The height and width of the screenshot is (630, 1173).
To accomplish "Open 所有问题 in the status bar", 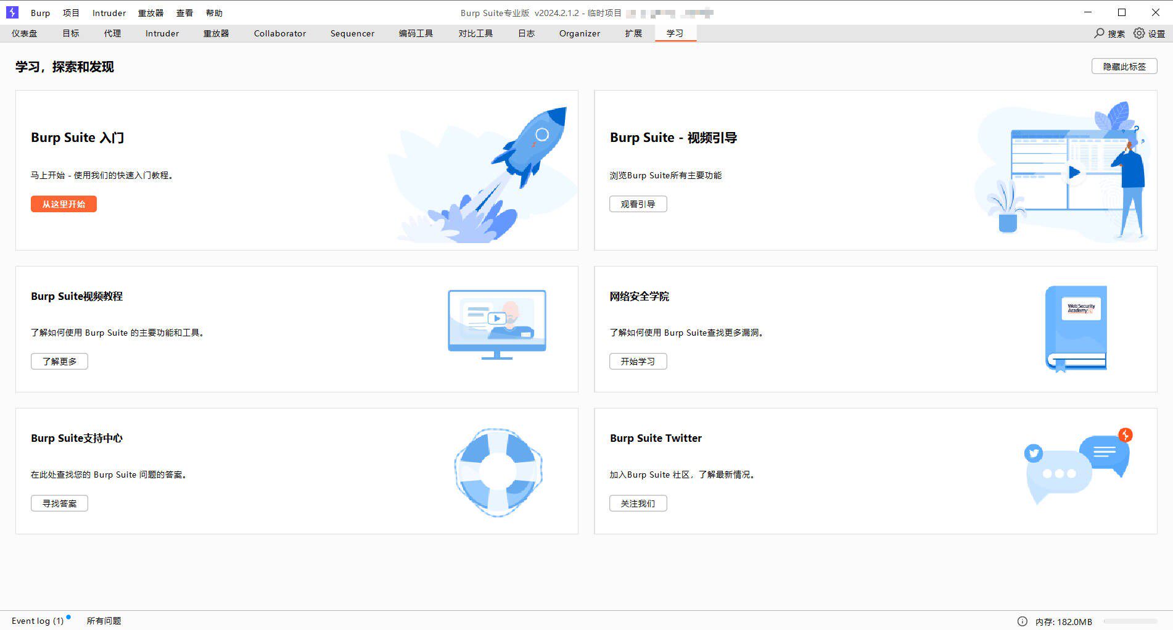I will click(104, 621).
